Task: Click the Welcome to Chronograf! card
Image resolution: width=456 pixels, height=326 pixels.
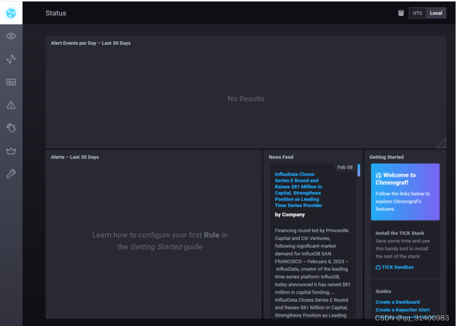Action: tap(405, 192)
